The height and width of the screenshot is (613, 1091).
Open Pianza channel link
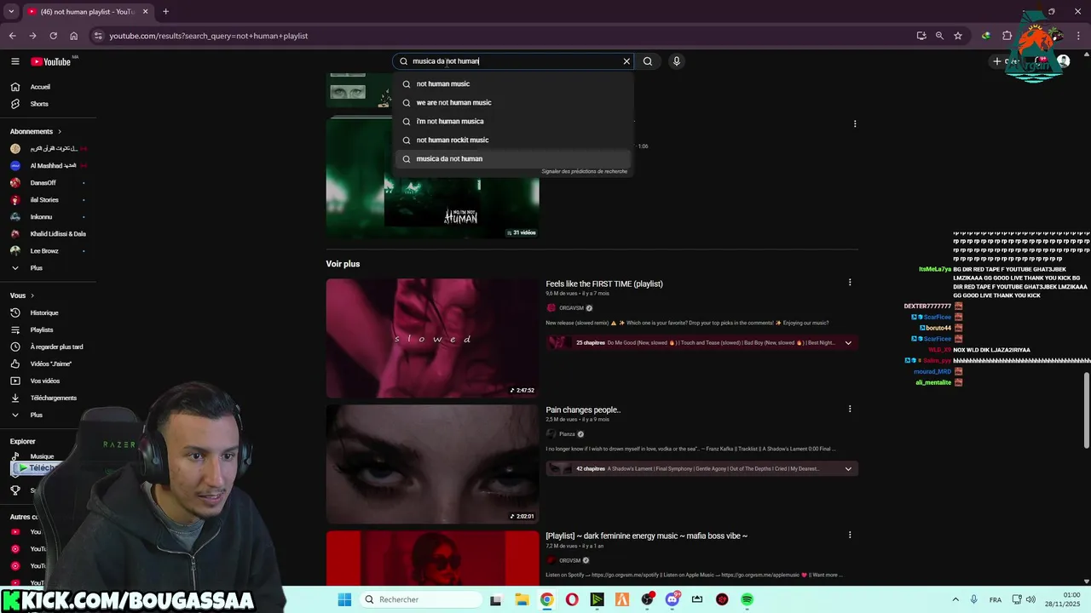pos(567,434)
